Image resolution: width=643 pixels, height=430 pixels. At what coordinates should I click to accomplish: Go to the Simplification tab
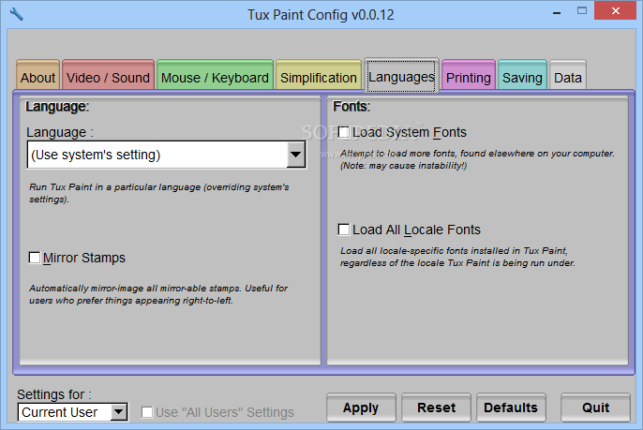pyautogui.click(x=319, y=75)
